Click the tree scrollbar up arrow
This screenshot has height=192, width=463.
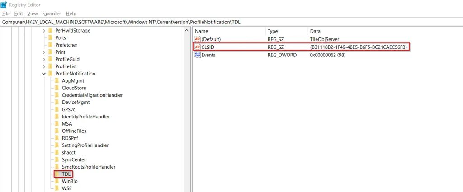[186, 30]
